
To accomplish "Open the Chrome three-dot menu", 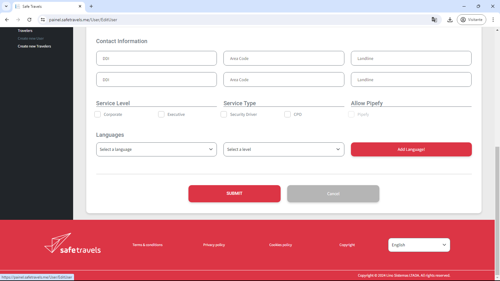I will coord(493,20).
